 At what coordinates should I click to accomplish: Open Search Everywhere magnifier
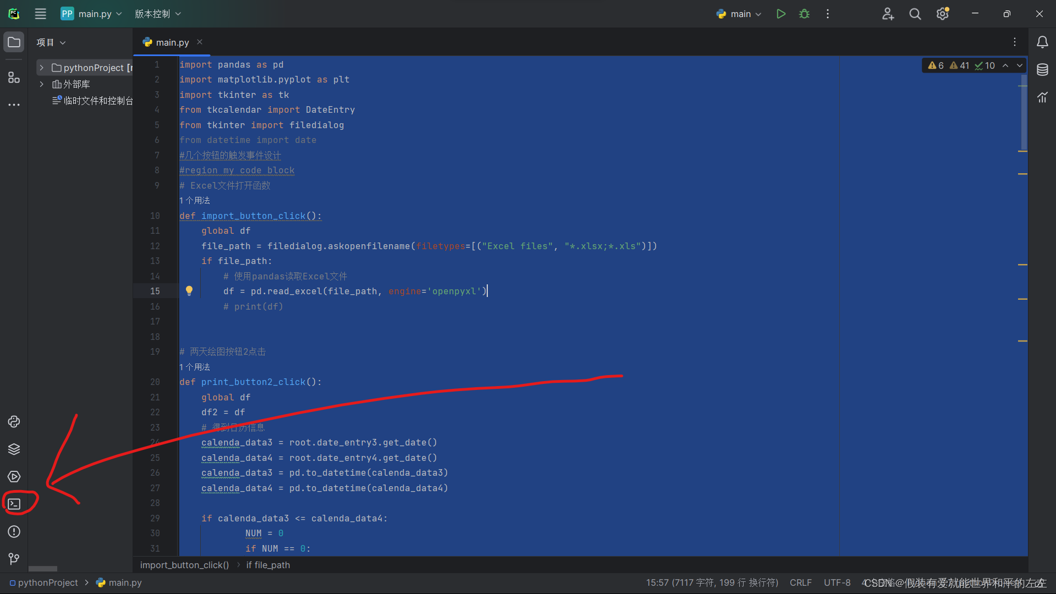click(x=915, y=14)
